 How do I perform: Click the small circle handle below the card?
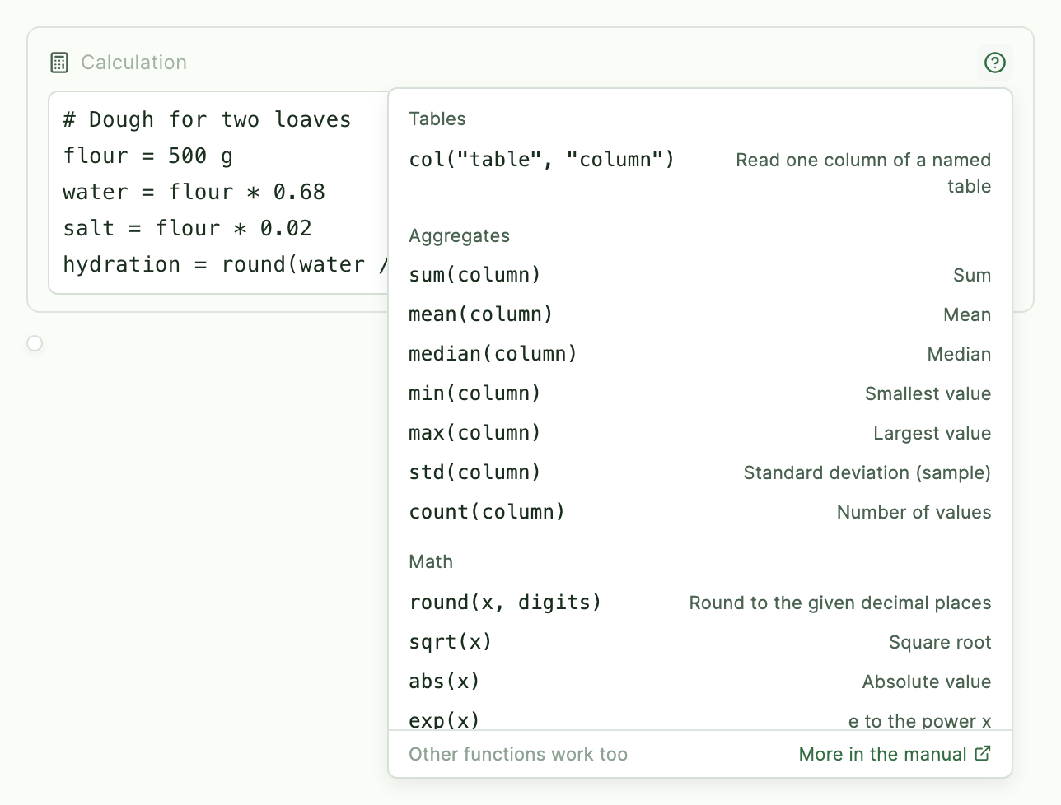[x=35, y=343]
